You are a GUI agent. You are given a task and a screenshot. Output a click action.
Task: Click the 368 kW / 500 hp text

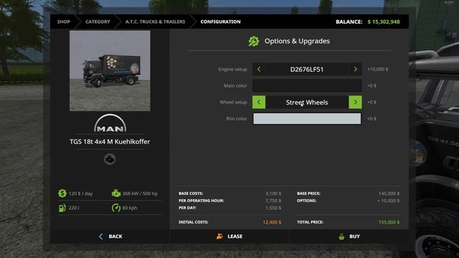(x=140, y=193)
